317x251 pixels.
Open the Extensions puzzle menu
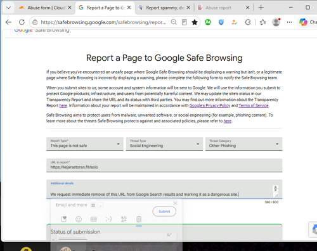(x=248, y=22)
